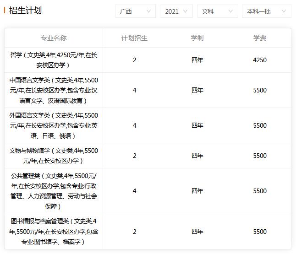Click the 计划招生 column header
Image resolution: width=296 pixels, height=254 pixels.
134,38
